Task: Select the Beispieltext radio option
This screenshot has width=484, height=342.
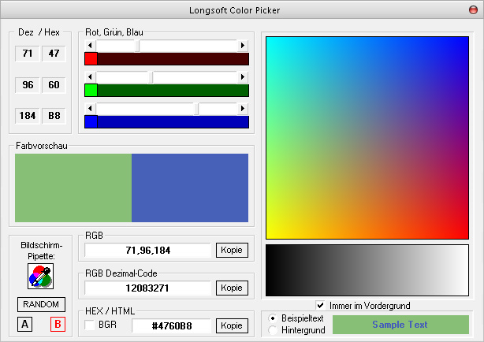Action: (273, 318)
